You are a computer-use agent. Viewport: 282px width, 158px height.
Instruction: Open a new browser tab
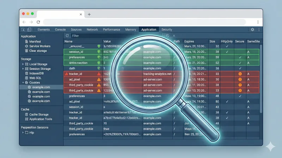pos(89,14)
